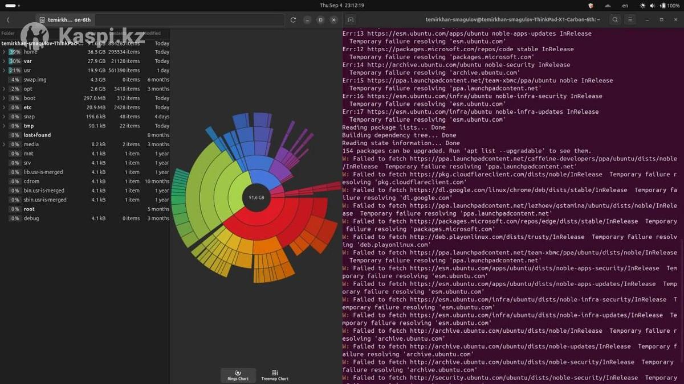
Task: Expand the var folder row
Action: point(4,61)
